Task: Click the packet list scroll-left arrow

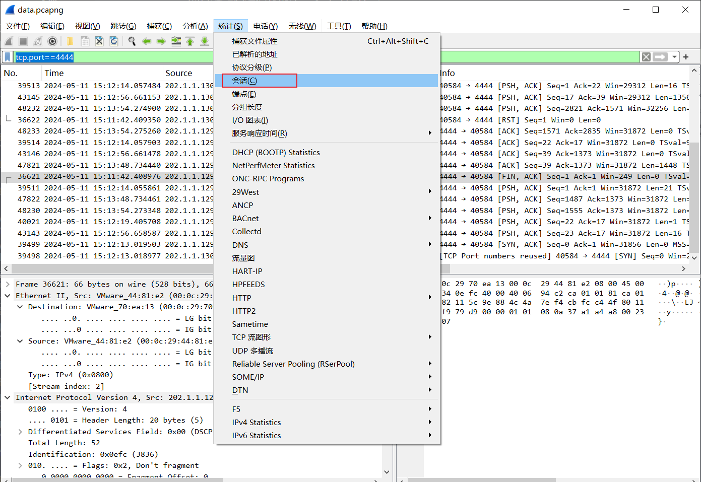Action: [6, 269]
